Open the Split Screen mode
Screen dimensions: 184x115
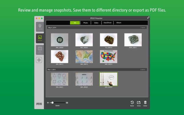point(40,50)
